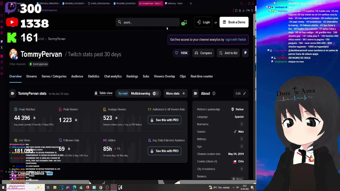Click the Chile flag icon
The width and height of the screenshot is (340, 191).
pos(235,162)
